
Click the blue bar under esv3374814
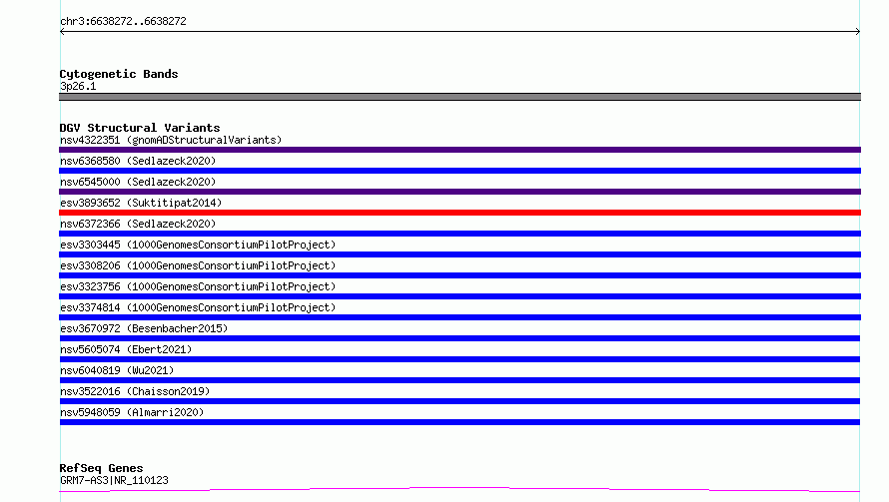[x=459, y=317]
